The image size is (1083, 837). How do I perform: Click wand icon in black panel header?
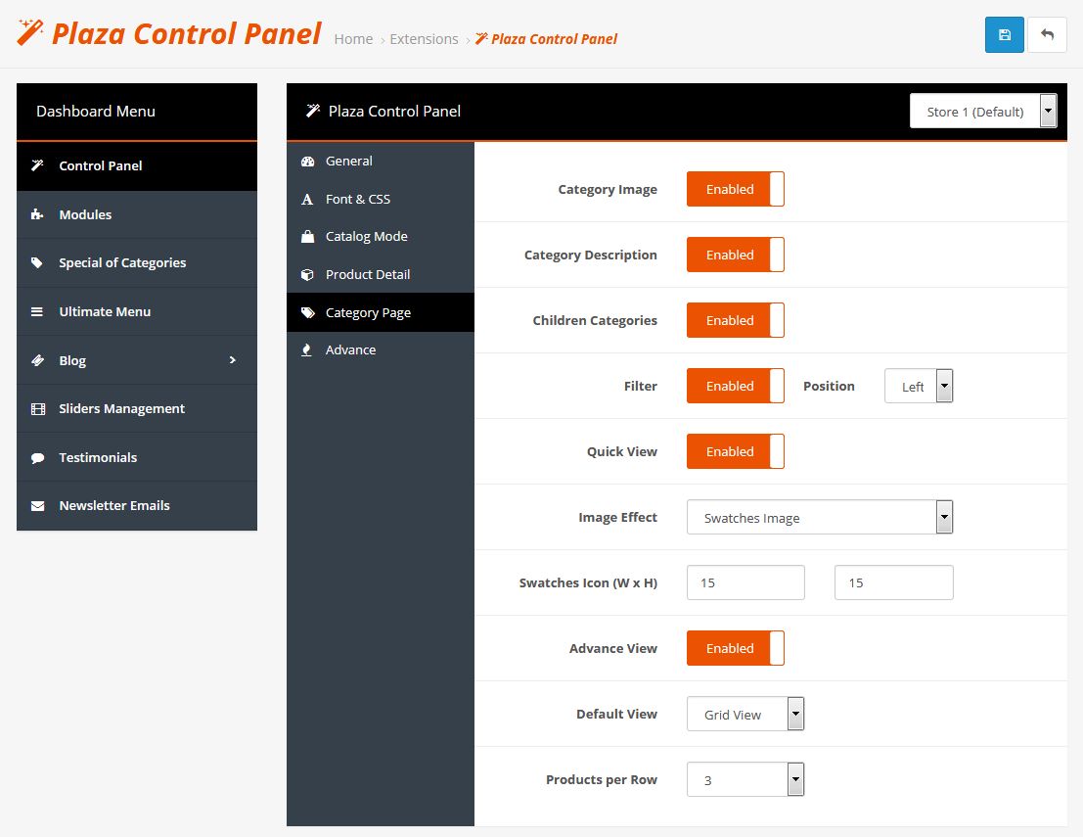pos(313,111)
